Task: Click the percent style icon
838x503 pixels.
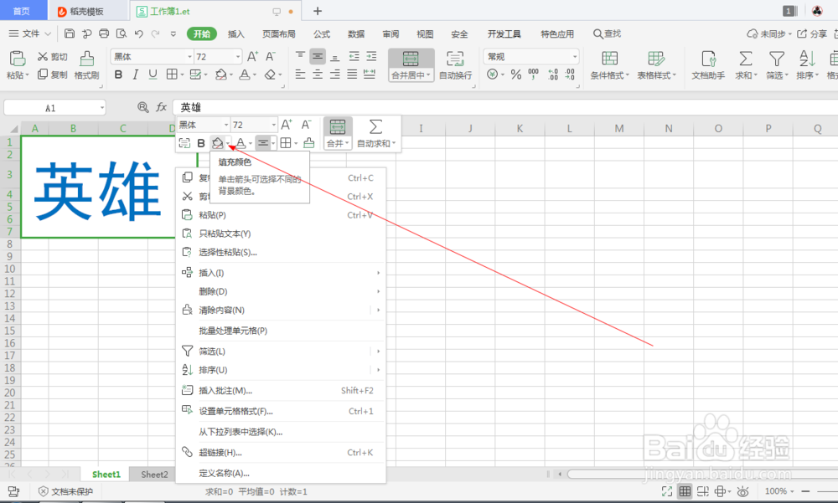Action: pyautogui.click(x=515, y=74)
